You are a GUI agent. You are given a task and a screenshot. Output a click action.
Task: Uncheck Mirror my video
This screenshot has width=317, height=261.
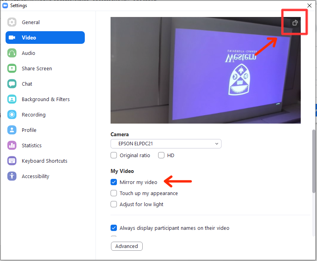point(114,182)
